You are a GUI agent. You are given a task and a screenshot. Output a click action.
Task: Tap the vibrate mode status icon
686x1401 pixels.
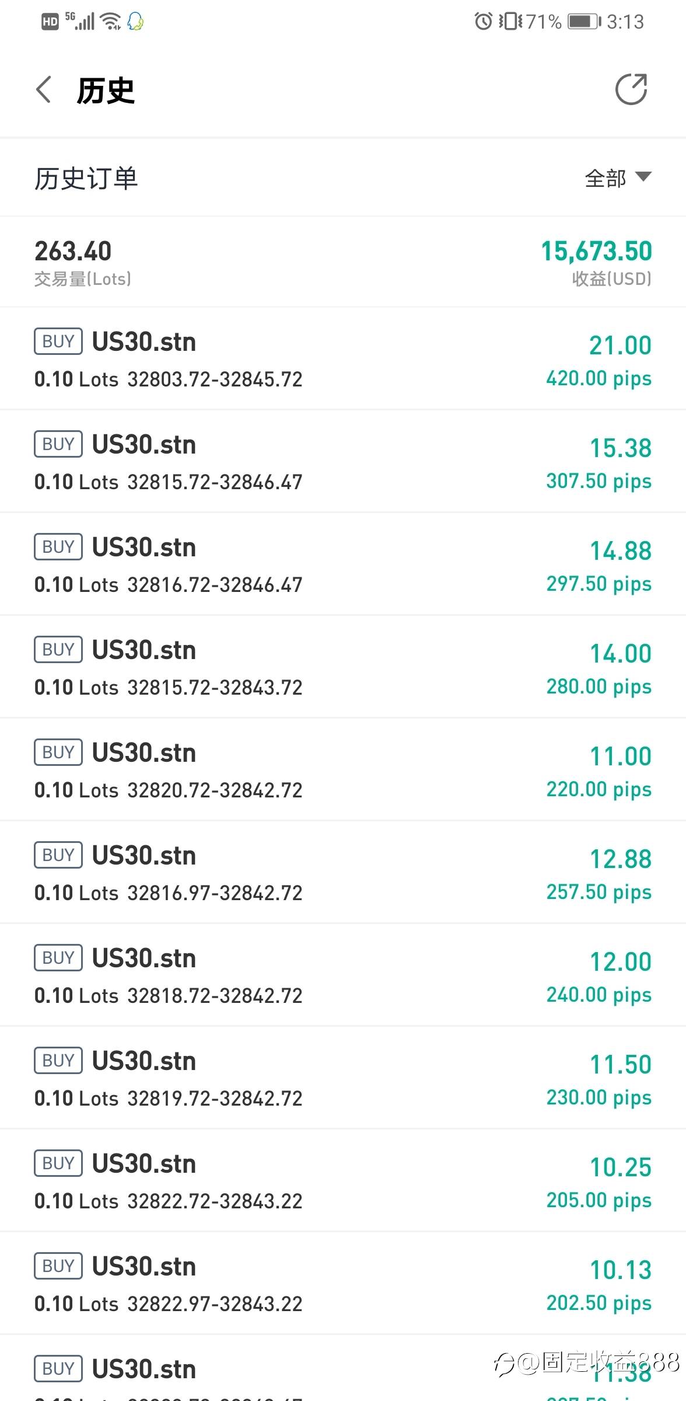tap(510, 22)
